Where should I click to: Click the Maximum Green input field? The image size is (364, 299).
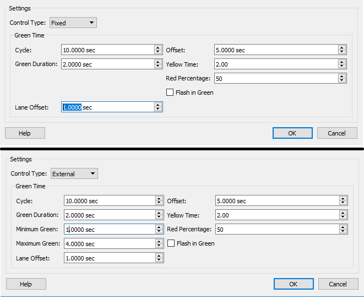[x=109, y=243]
